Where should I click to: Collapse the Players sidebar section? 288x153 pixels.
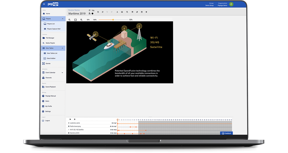[63, 19]
